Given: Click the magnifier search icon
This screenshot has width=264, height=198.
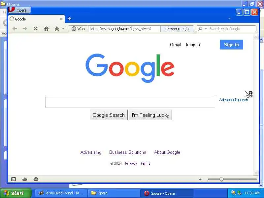Looking at the screenshot, I should coord(200,29).
